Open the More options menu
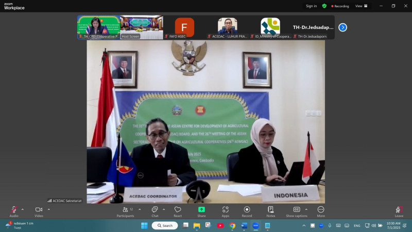The image size is (412, 232). pyautogui.click(x=321, y=211)
